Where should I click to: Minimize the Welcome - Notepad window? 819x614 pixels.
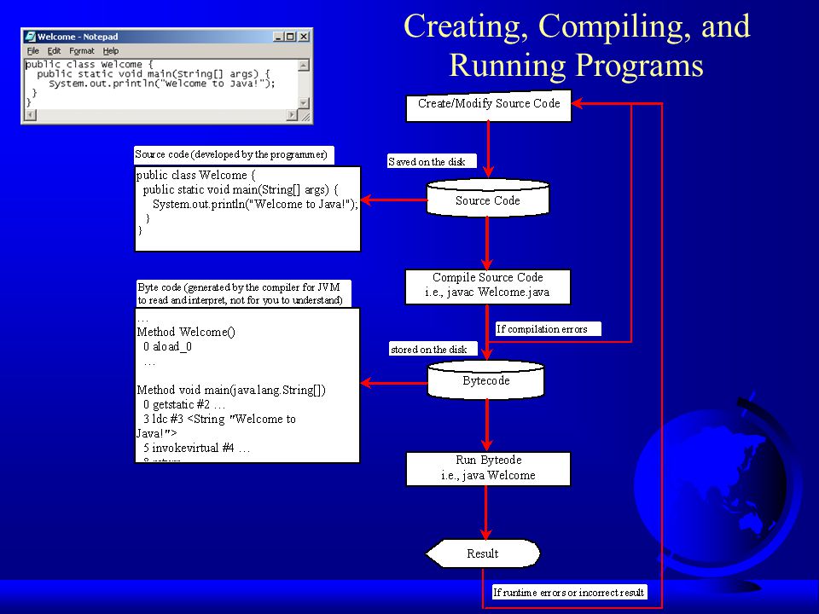point(279,37)
